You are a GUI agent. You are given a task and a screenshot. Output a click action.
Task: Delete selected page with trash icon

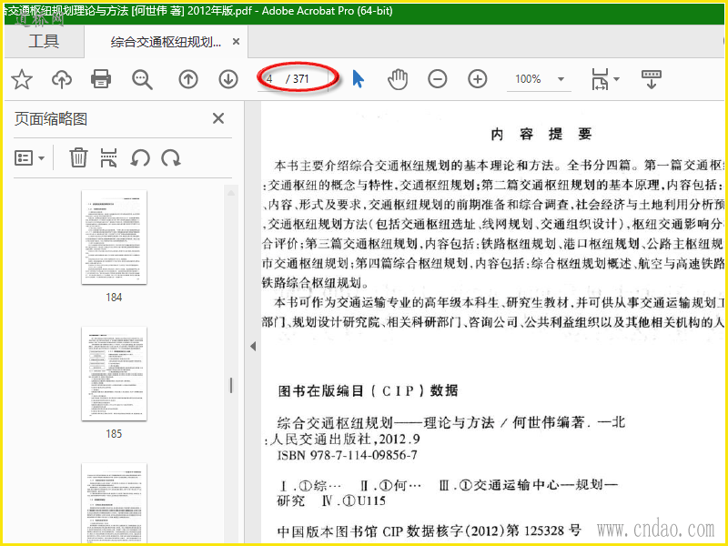click(78, 157)
